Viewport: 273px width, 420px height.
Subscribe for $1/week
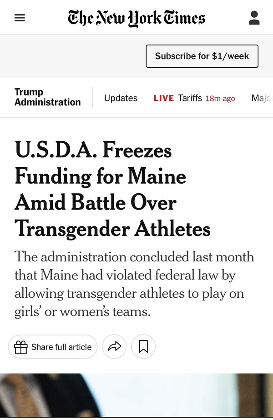202,56
